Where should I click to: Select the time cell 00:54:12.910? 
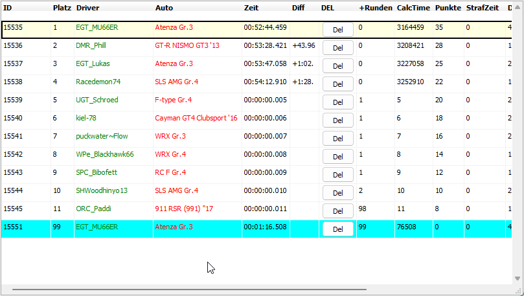(x=265, y=82)
